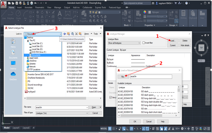The width and height of the screenshot is (212, 133).
Task: Expand the File name combo box arrow
Action: pos(87,107)
